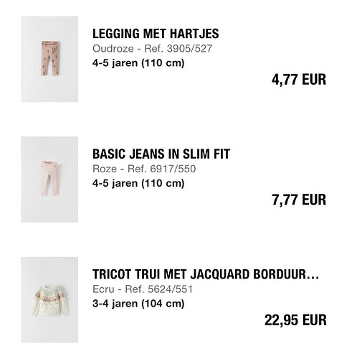Click the 7,77 EUR price
The width and height of the screenshot is (357, 359).
299,200
